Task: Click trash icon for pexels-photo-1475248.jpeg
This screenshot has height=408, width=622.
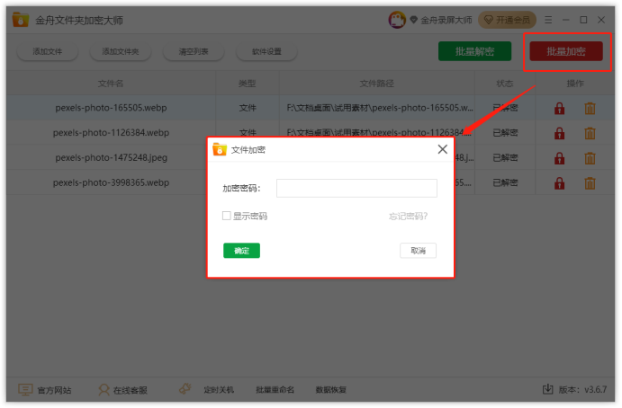Action: (x=590, y=158)
